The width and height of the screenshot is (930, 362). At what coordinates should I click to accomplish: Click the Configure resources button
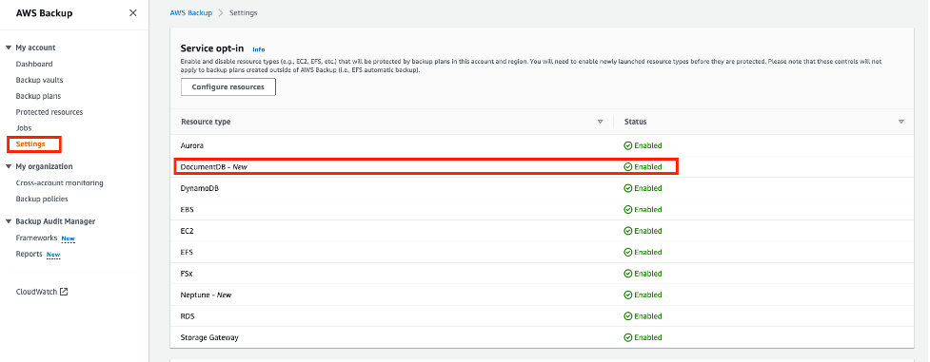pos(228,86)
